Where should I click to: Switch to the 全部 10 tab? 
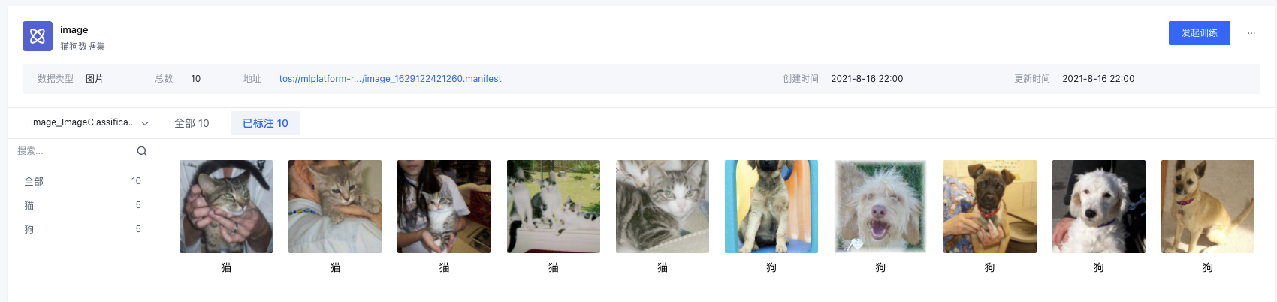(x=192, y=123)
